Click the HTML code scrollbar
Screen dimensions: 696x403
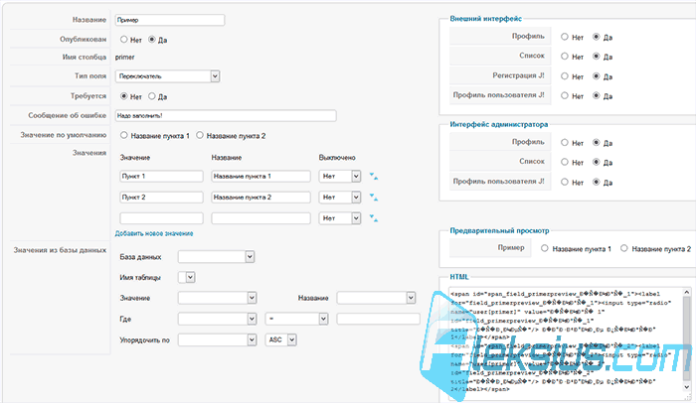(687, 339)
